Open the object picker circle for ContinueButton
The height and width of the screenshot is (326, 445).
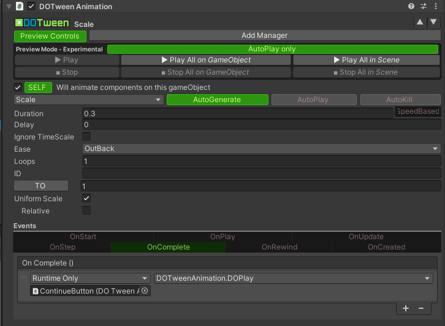click(x=145, y=291)
